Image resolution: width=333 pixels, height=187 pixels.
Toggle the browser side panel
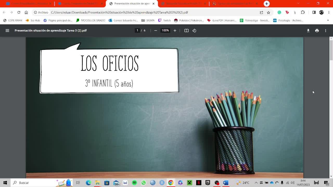[314, 12]
